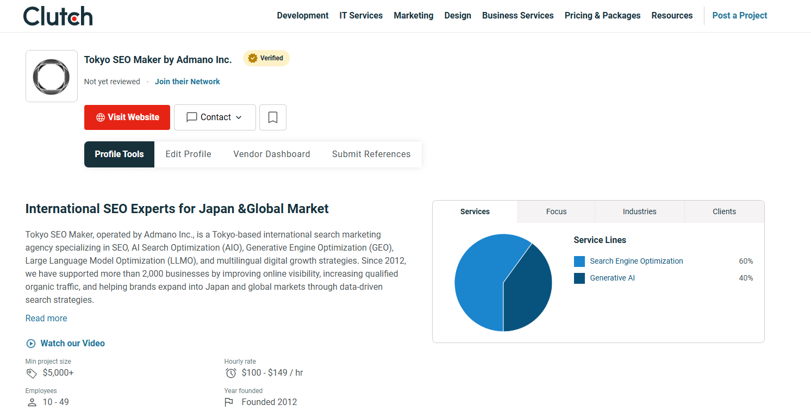Click the Search Engine Optimization color swatch
The image size is (811, 411).
[x=579, y=261]
